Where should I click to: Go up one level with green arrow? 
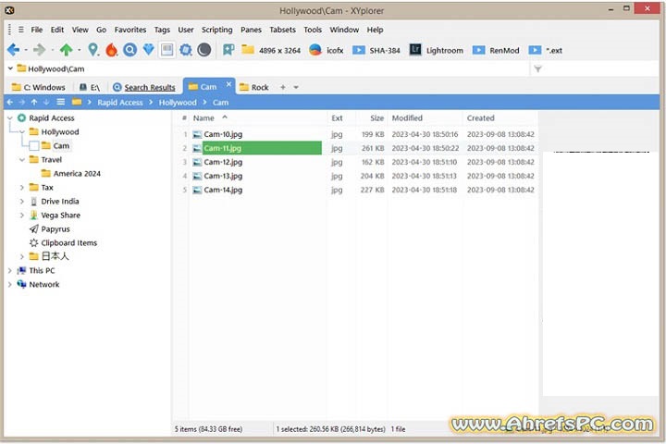(x=66, y=50)
